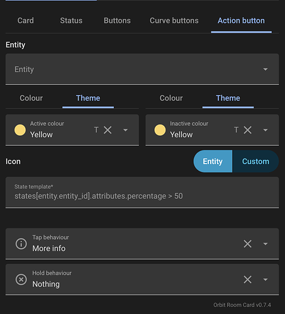Image resolution: width=285 pixels, height=314 pixels.
Task: Click the Inactive colour yellow swatch
Action: tap(160, 130)
